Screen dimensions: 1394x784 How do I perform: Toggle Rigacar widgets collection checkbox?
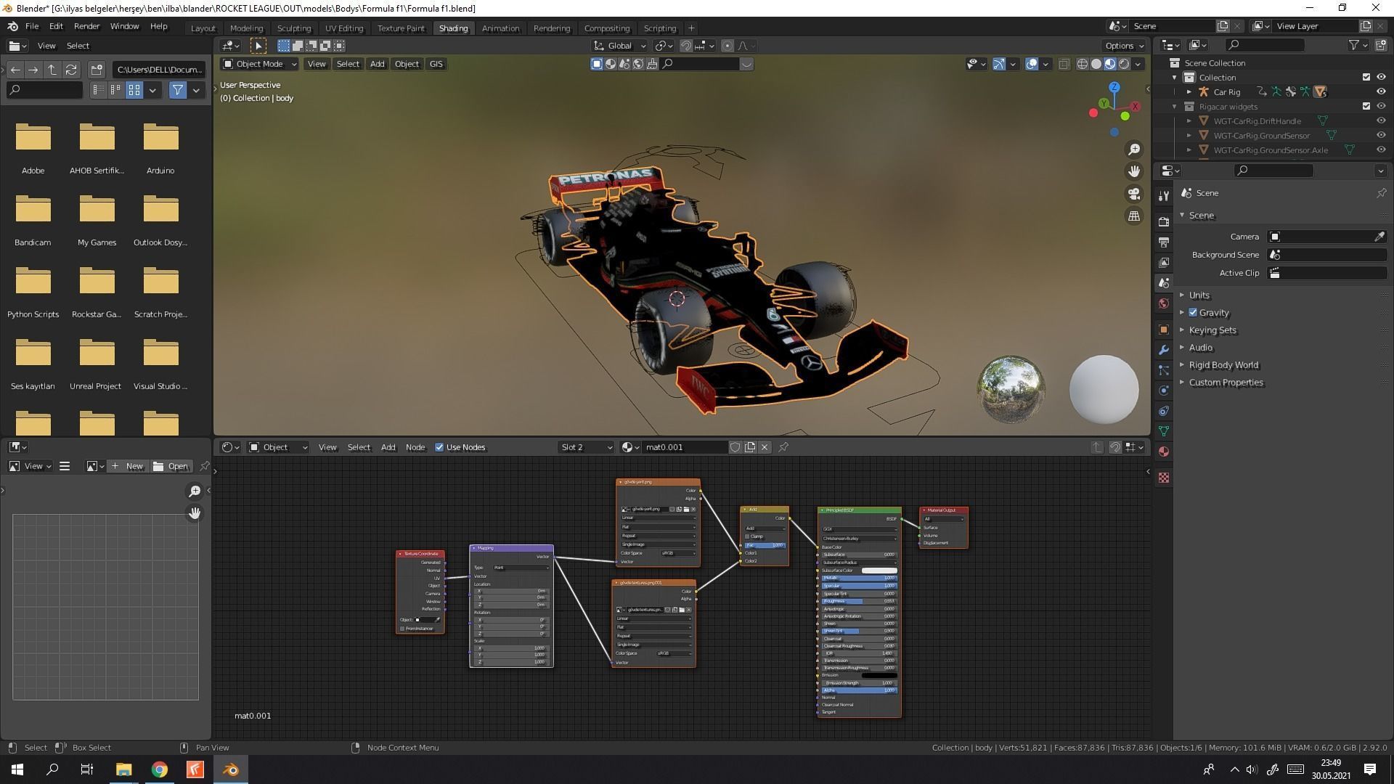(x=1366, y=107)
